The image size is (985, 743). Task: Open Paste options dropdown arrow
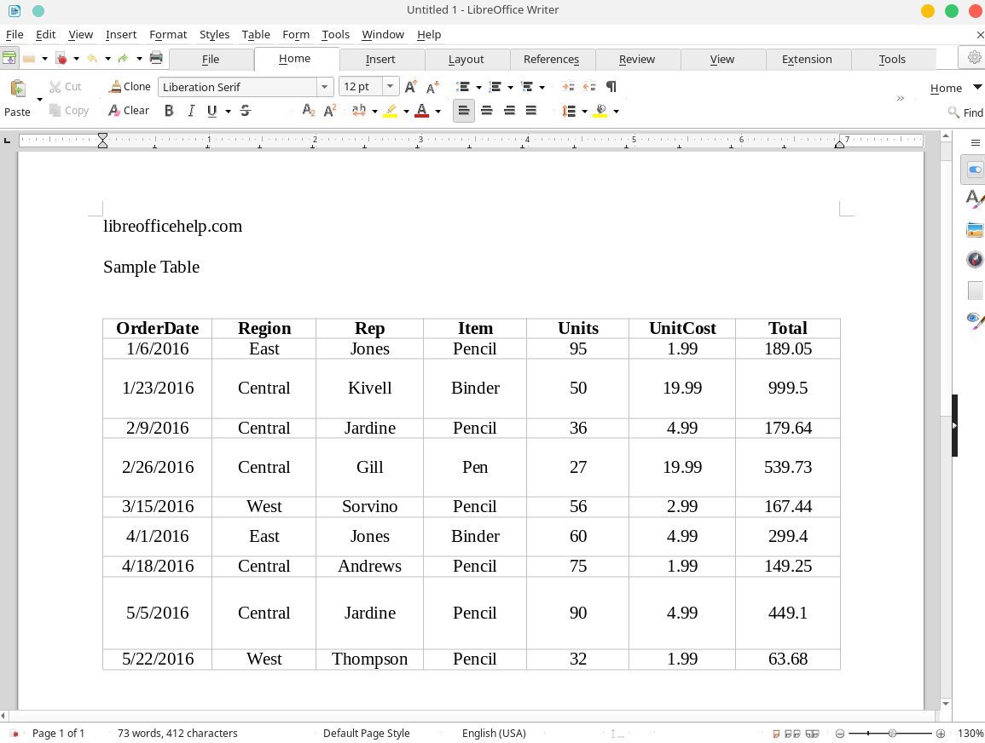pos(39,99)
